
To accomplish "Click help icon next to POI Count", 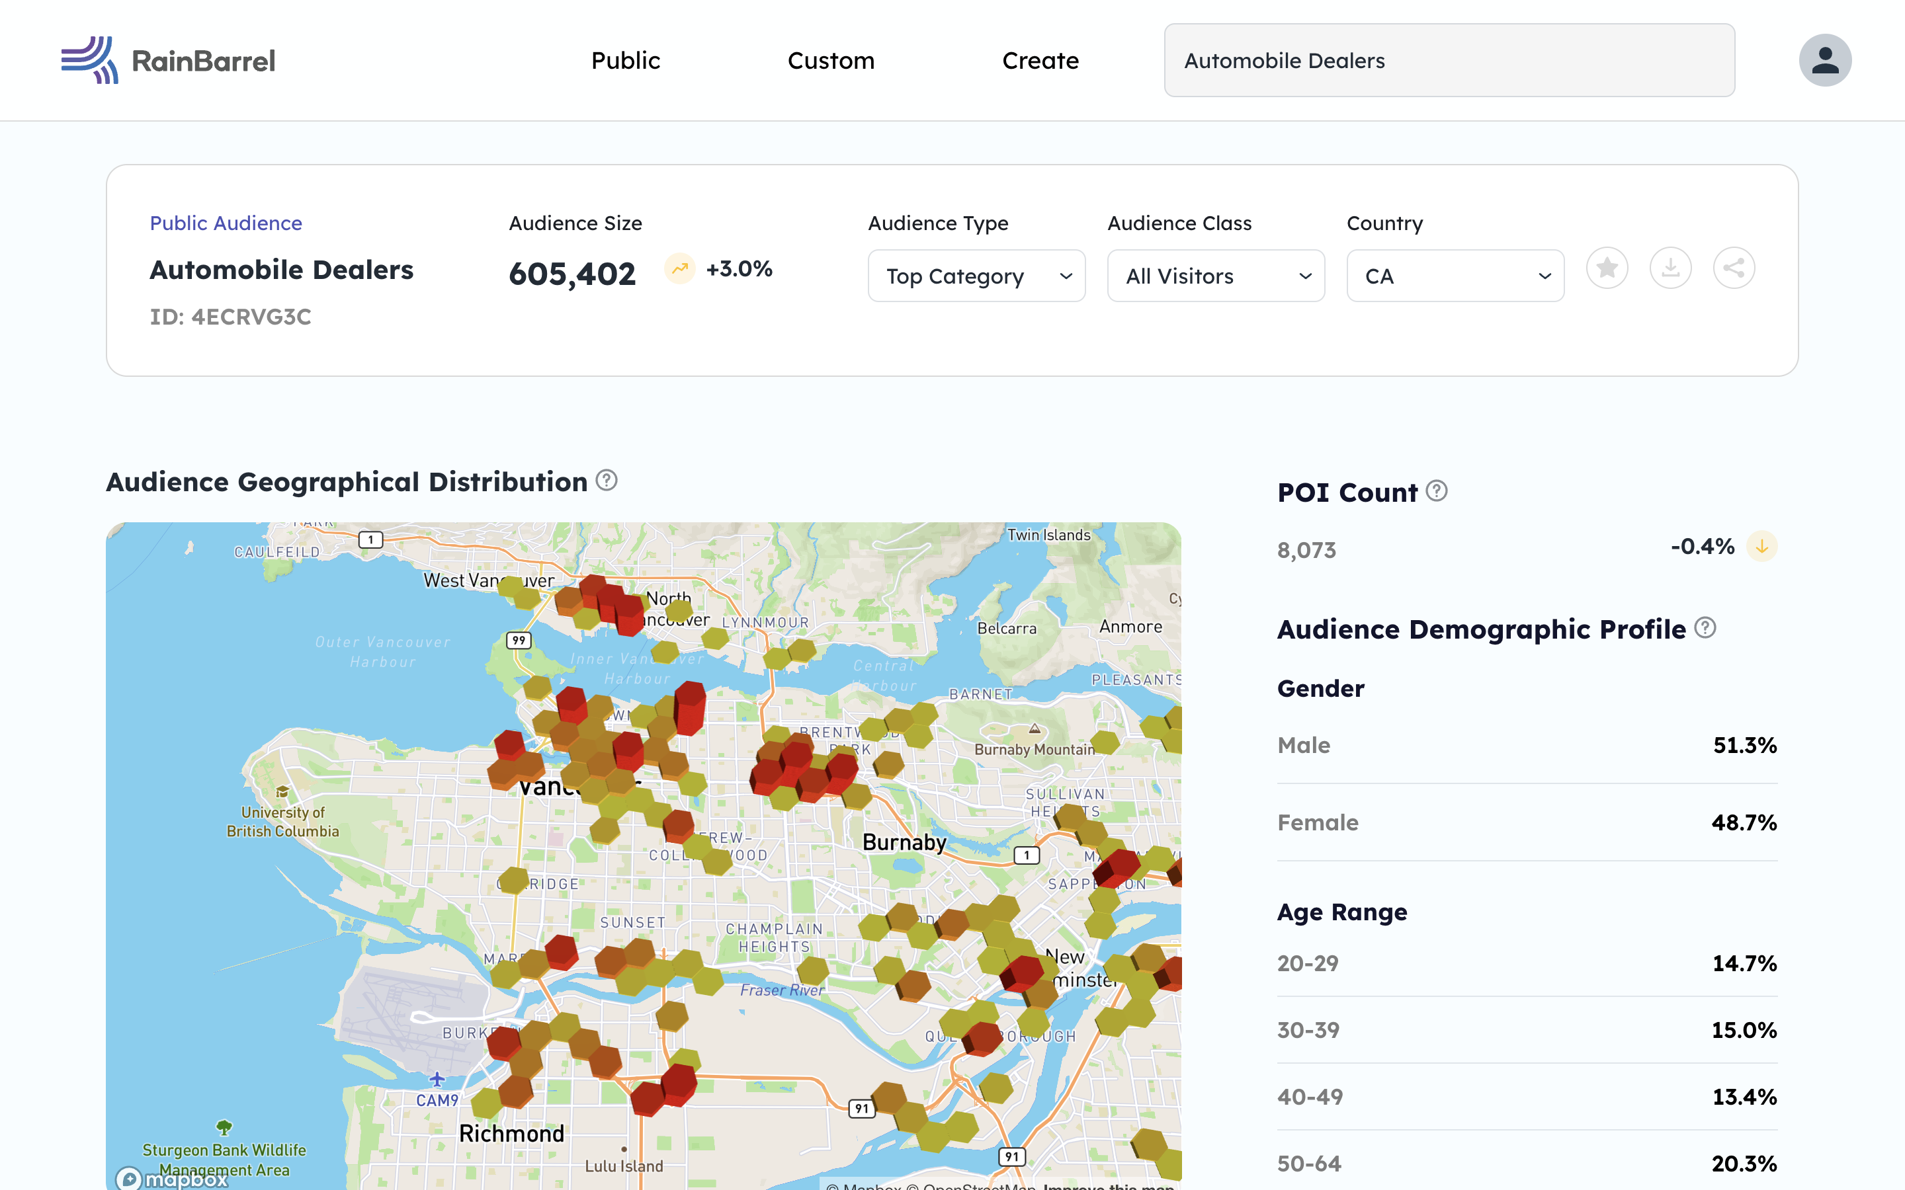I will (x=1437, y=491).
